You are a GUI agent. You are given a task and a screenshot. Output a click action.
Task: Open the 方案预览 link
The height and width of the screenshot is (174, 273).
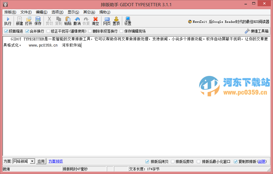coord(55,161)
